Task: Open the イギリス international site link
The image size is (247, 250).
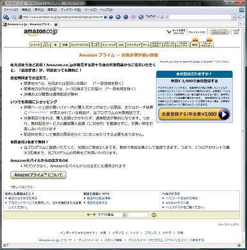Action: pos(118,233)
